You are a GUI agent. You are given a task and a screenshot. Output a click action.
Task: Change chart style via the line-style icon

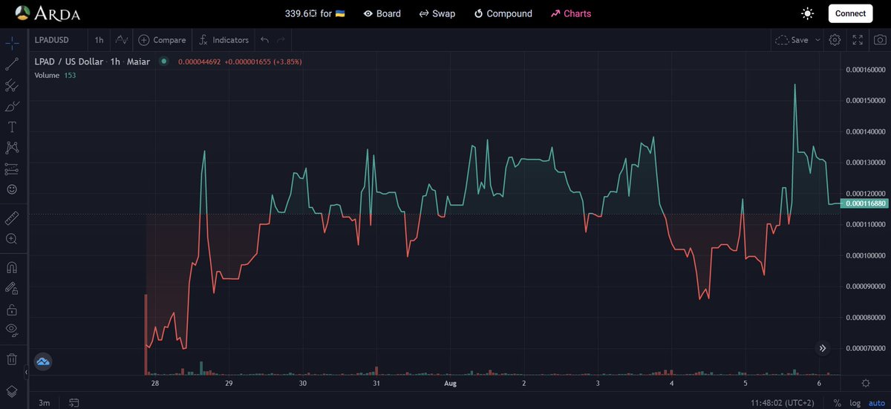[x=122, y=40]
